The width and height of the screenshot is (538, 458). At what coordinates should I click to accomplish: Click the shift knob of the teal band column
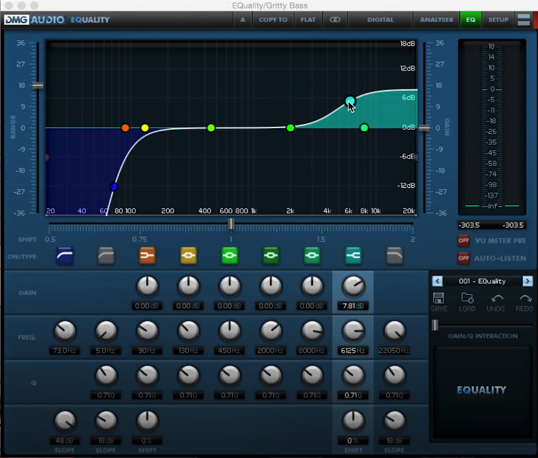[353, 421]
